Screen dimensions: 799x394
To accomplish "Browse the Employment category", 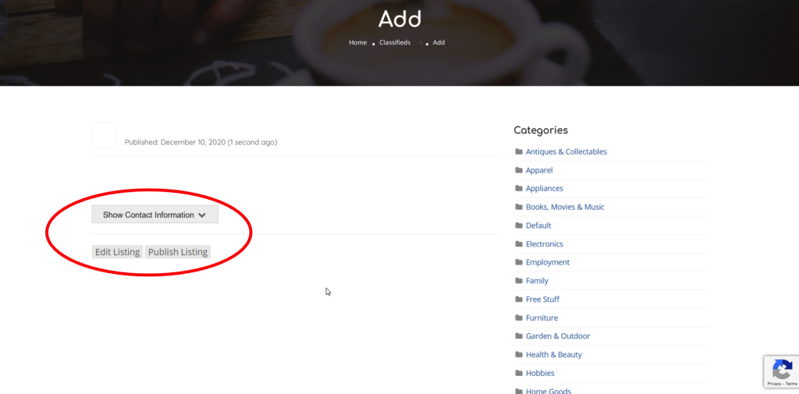I will click(548, 263).
